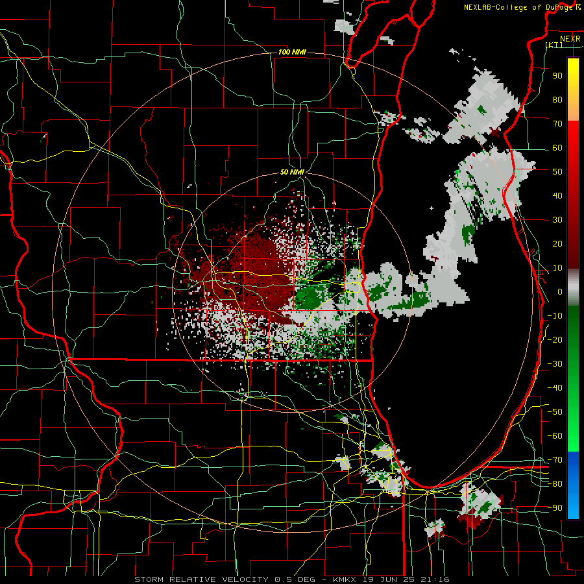This screenshot has width=584, height=584.
Task: Click the 100 NMI range ring label
Action: 292,52
